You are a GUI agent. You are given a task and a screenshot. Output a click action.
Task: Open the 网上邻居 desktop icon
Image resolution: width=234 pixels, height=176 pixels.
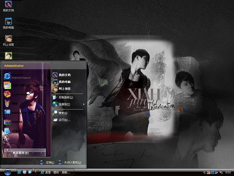pos(8,41)
